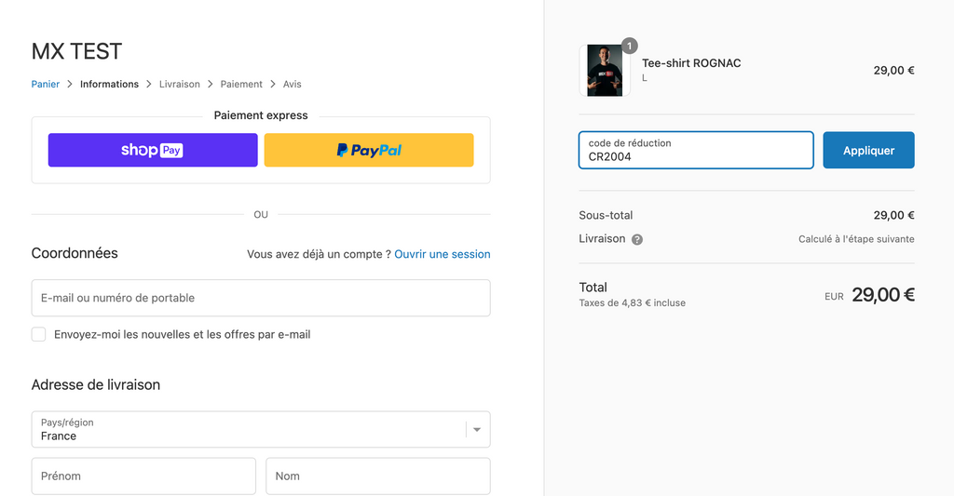Pay with the PayPal button
The height and width of the screenshot is (496, 954).
[369, 150]
